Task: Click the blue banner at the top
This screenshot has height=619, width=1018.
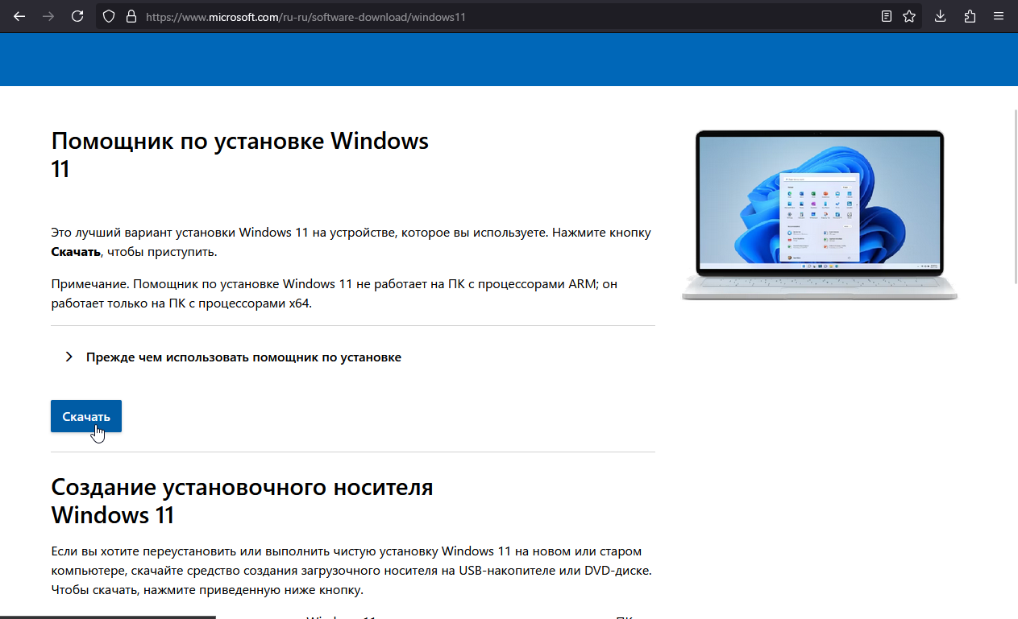Action: point(509,60)
